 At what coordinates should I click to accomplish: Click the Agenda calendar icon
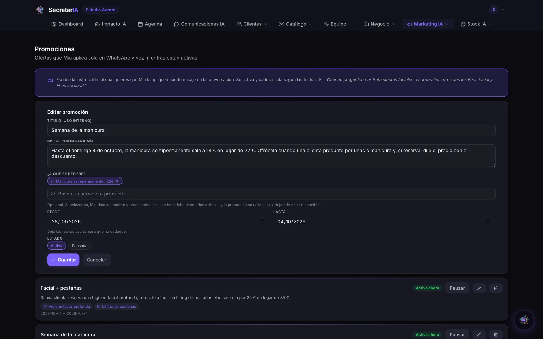point(140,24)
